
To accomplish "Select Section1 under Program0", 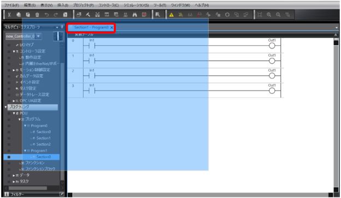I will (44, 138).
